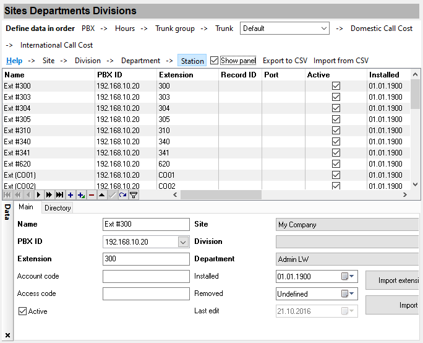The width and height of the screenshot is (423, 343).
Task: Toggle the Show panel checkbox
Action: [214, 61]
